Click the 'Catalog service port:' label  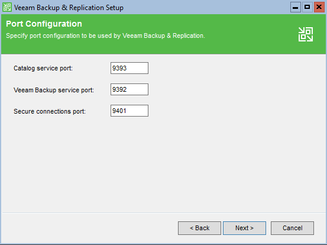tap(43, 68)
